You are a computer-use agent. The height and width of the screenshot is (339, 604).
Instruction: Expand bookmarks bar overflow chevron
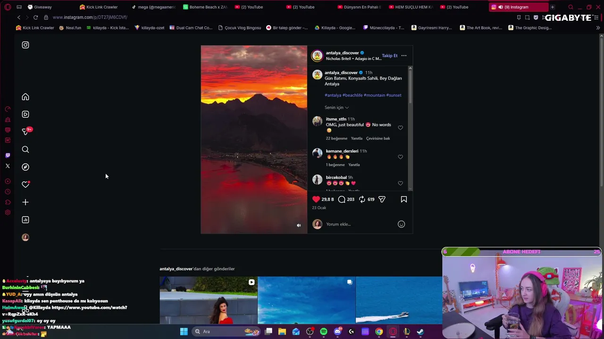pyautogui.click(x=598, y=28)
